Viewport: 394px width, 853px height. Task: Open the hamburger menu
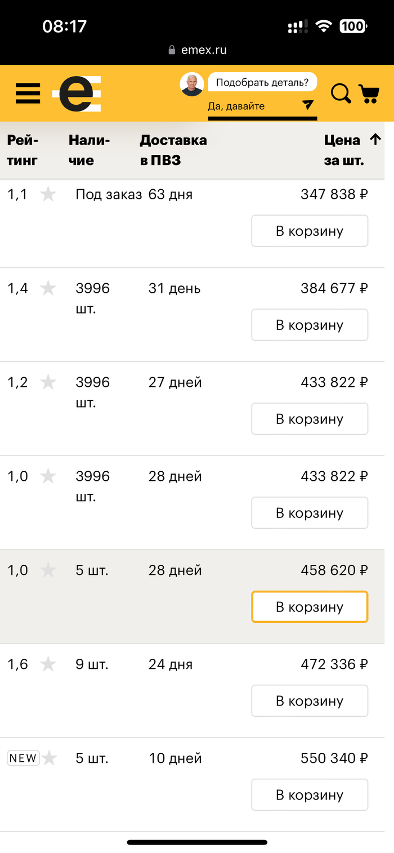click(28, 93)
